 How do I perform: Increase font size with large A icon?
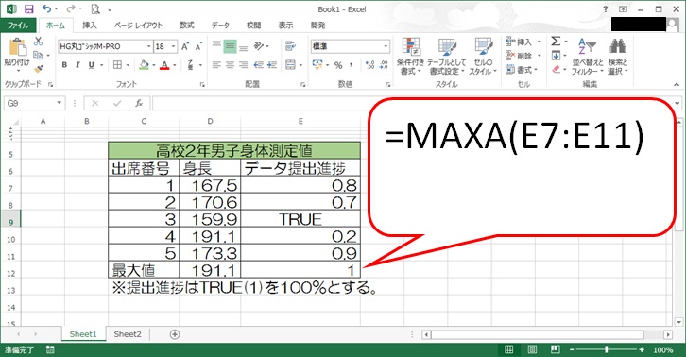(x=185, y=46)
